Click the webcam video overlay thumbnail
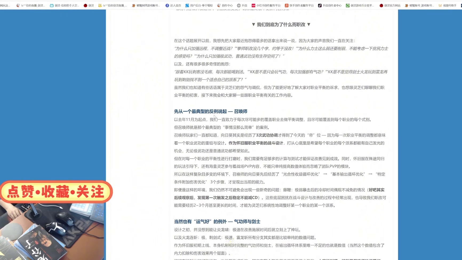The height and width of the screenshot is (260, 462). click(52, 231)
